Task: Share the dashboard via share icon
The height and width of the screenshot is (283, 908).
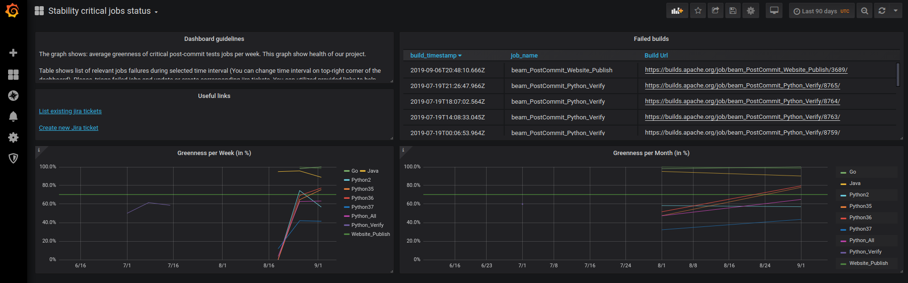Action: coord(715,10)
